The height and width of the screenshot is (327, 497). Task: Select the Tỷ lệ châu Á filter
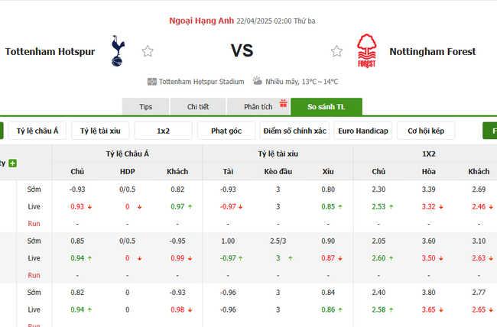point(37,131)
